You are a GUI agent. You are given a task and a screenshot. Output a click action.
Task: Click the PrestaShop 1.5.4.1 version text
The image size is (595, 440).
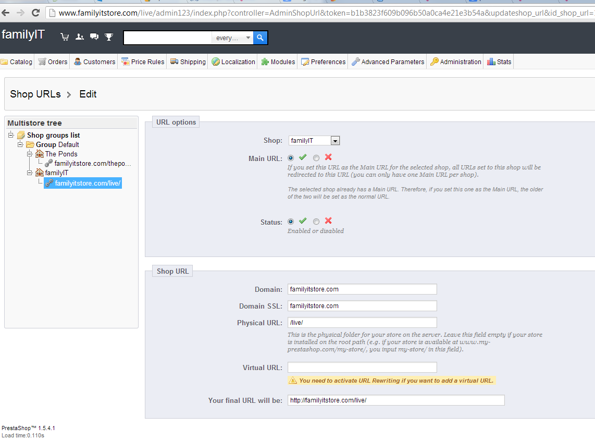(x=29, y=428)
